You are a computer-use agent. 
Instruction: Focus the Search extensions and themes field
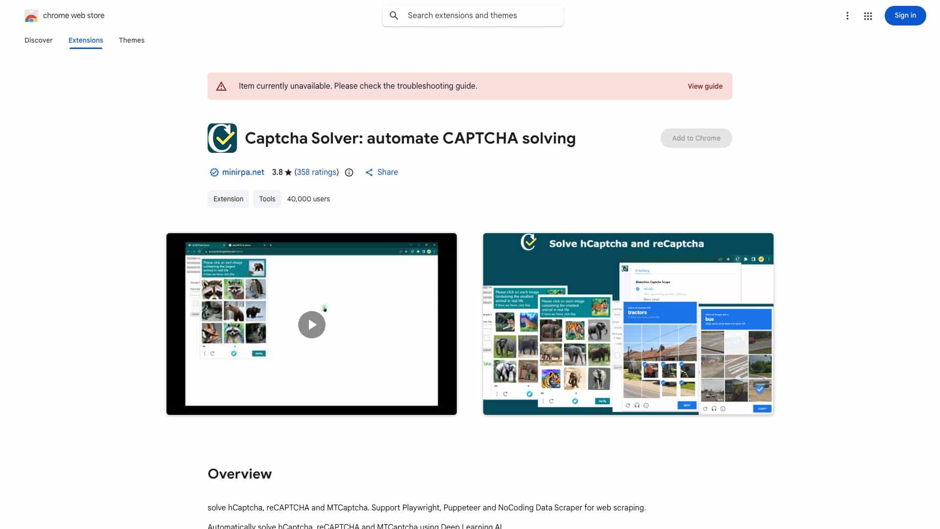tap(473, 16)
